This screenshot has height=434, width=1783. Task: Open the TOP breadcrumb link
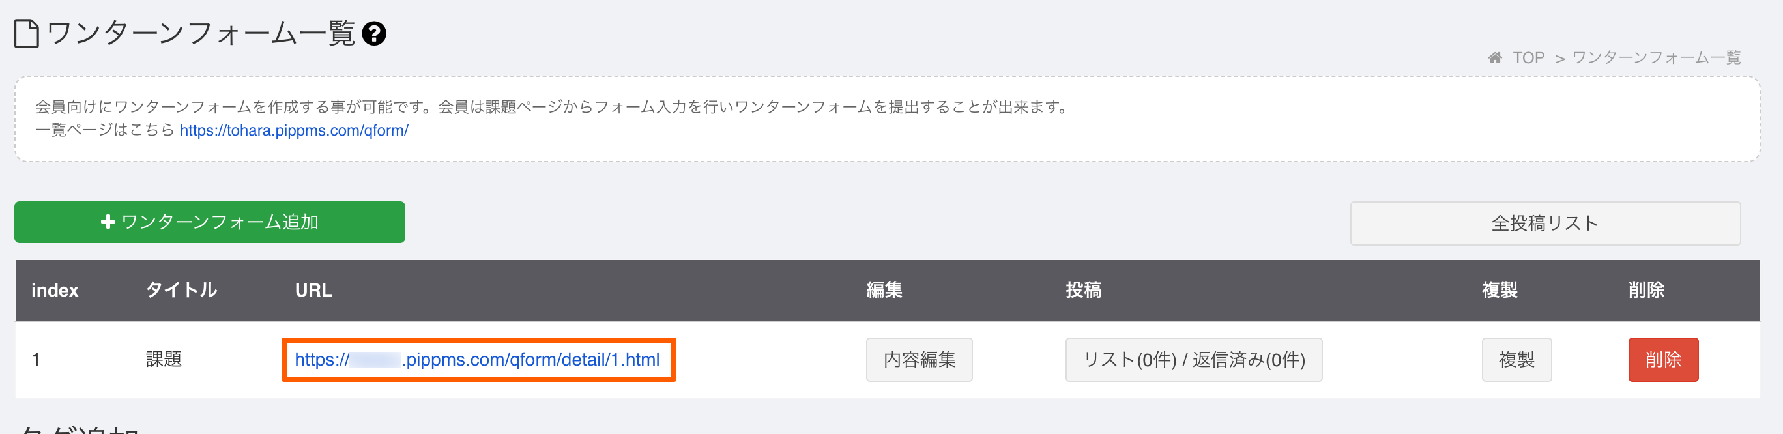[x=1528, y=57]
